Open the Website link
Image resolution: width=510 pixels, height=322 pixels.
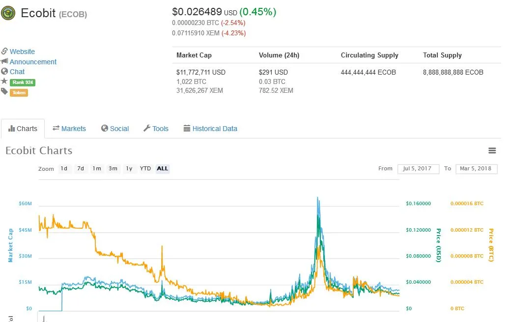click(x=22, y=52)
